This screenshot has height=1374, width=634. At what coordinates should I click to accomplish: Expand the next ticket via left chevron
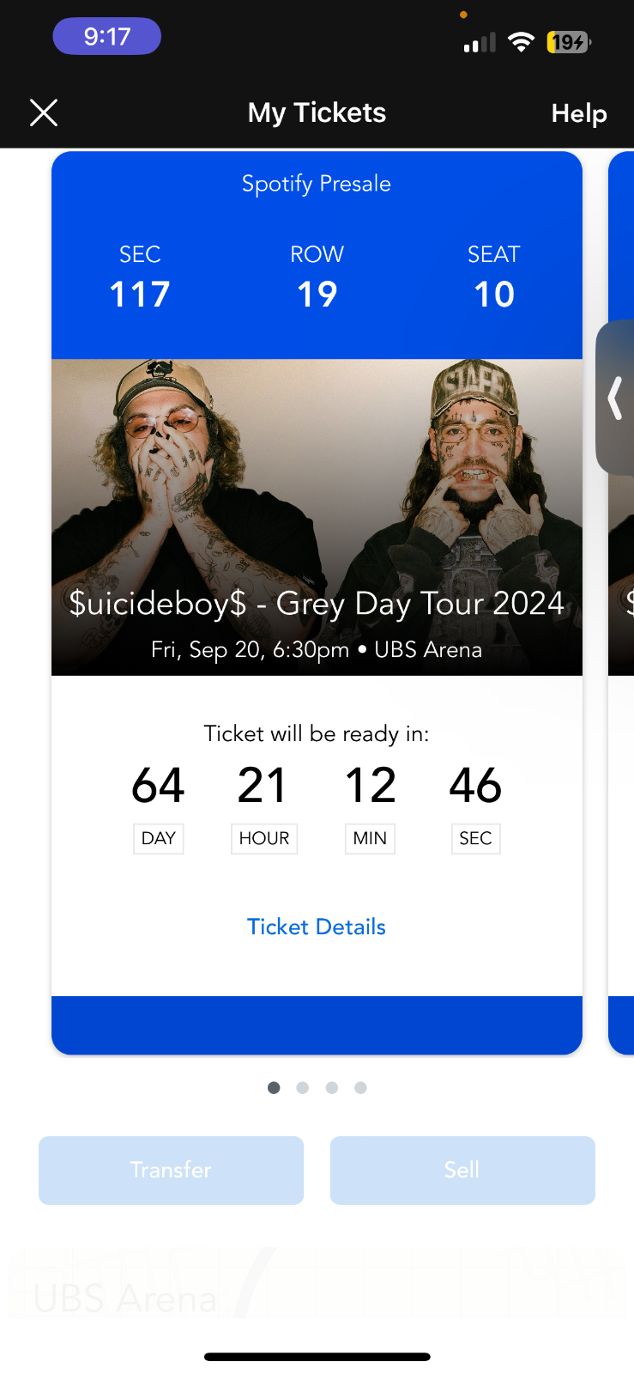[x=614, y=398]
